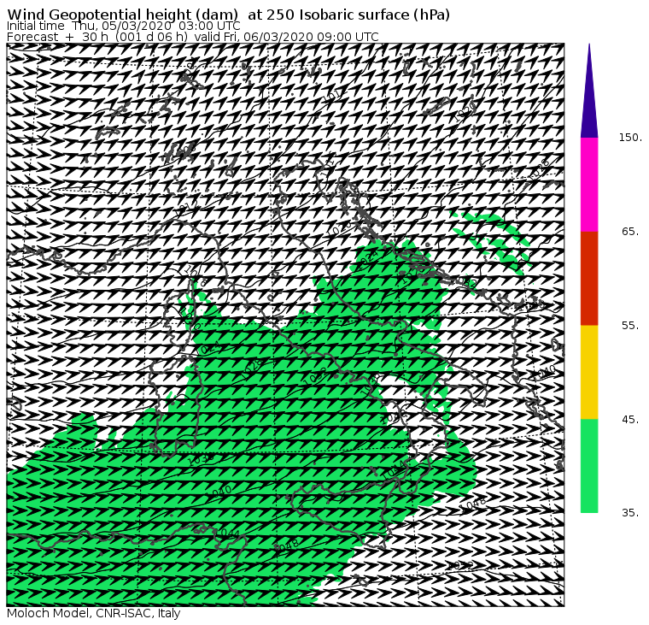Click the magenta 65–150 color band in legend
The height and width of the screenshot is (625, 649).
point(589,185)
